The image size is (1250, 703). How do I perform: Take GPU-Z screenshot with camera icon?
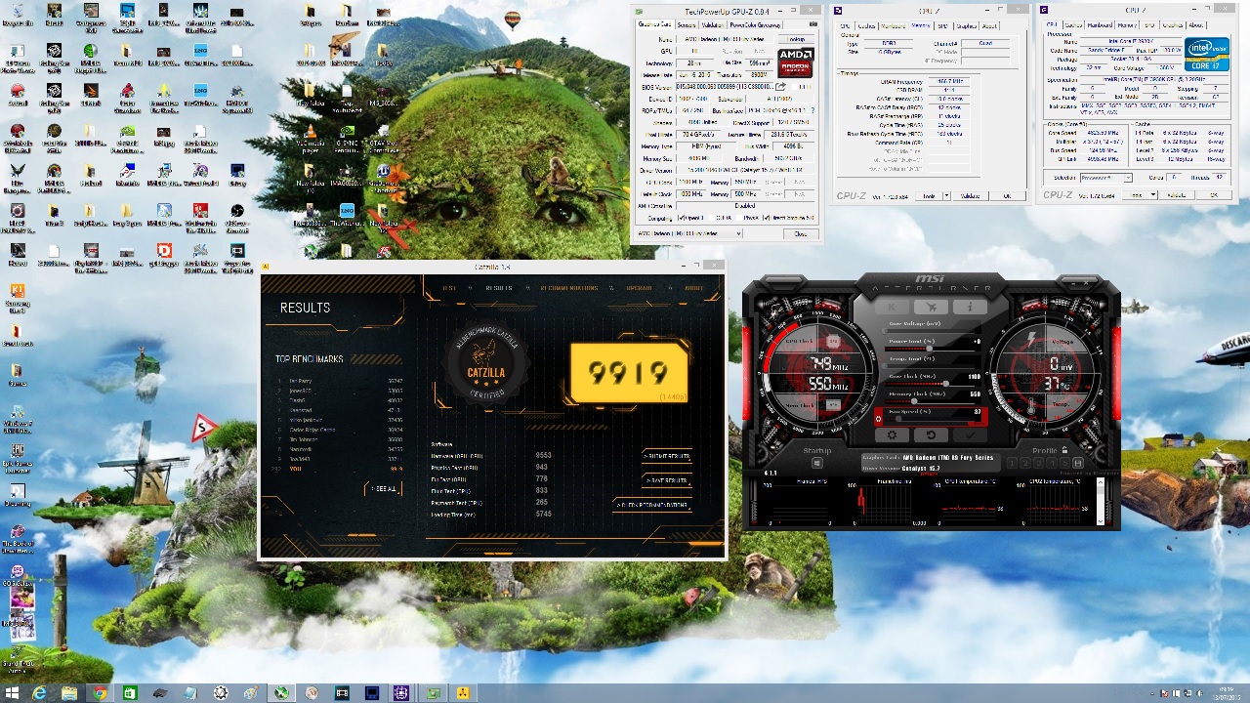point(813,24)
